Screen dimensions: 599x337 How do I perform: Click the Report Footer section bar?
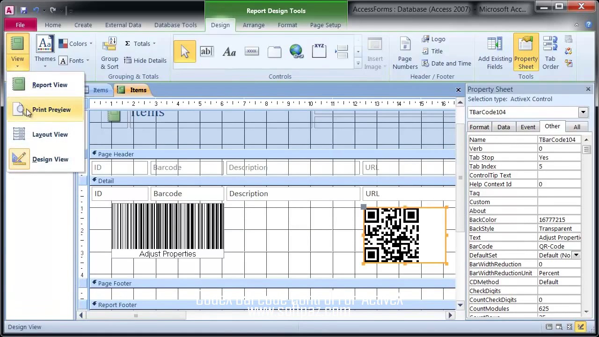272,305
